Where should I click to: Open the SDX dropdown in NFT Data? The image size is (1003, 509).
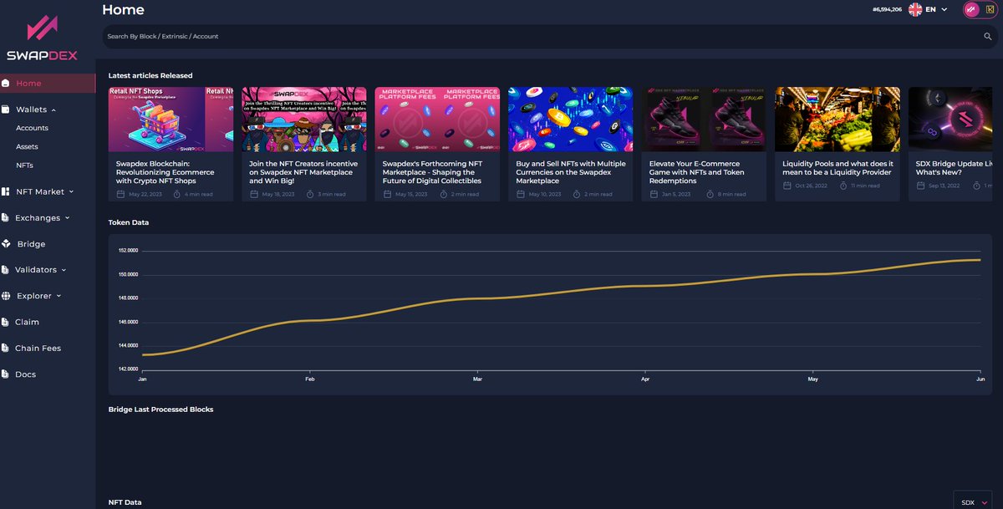click(973, 501)
